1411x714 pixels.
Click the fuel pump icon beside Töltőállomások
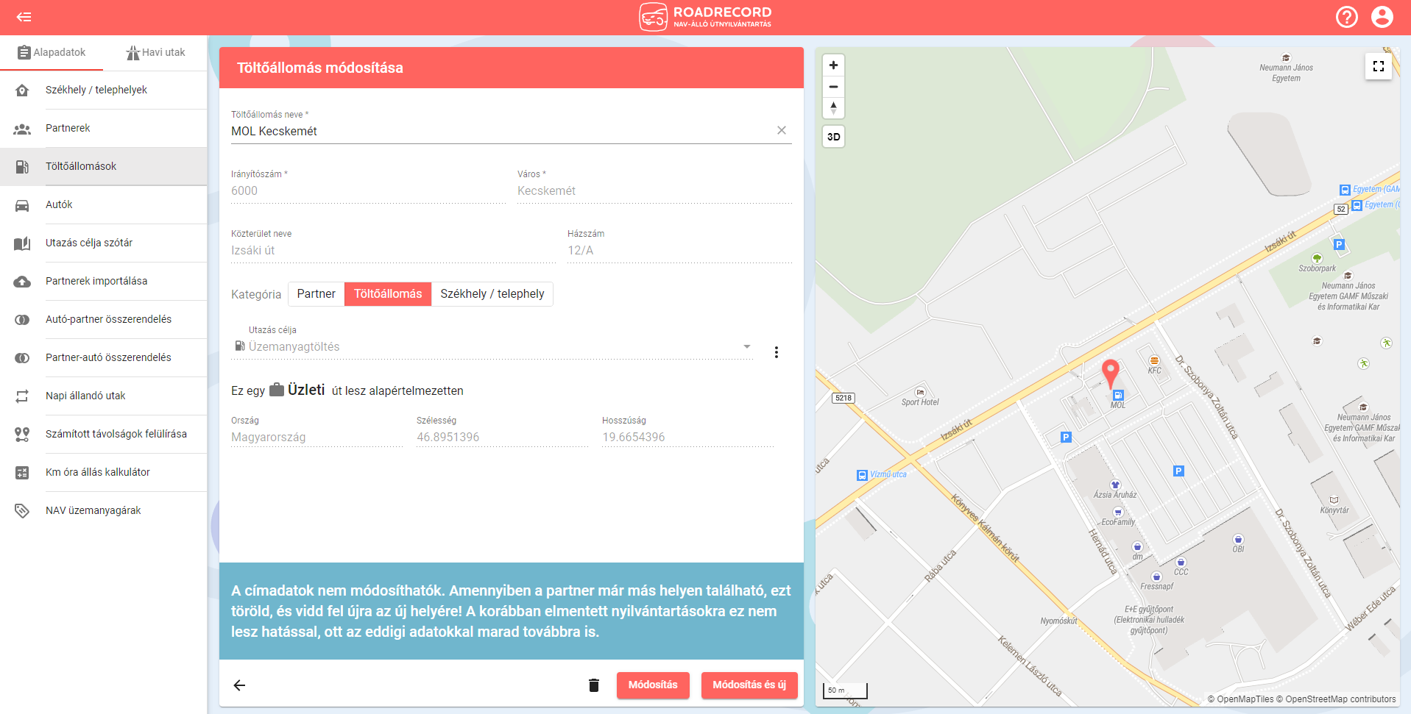click(22, 167)
